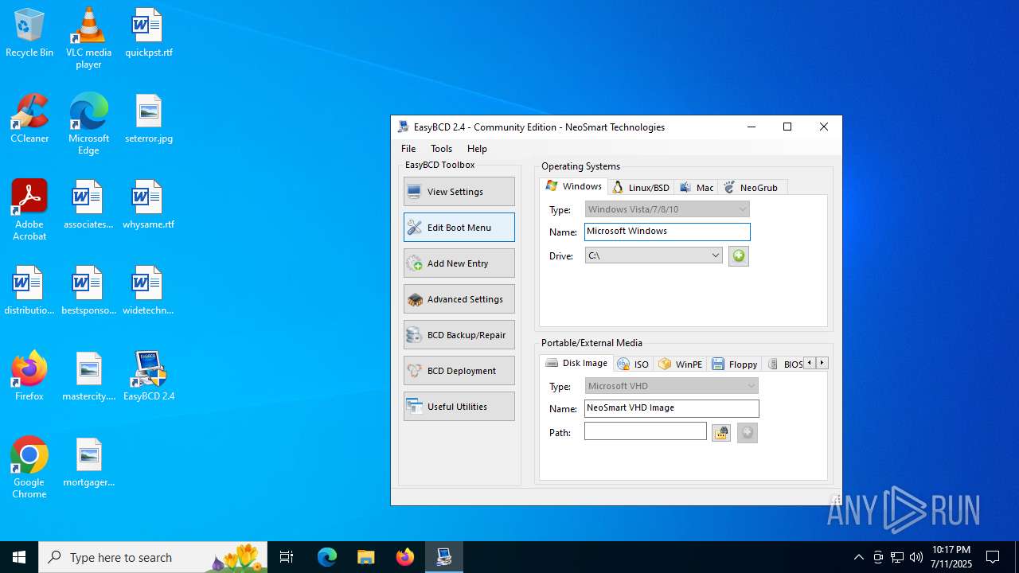Open Edit Boot Menu section
Image resolution: width=1019 pixels, height=573 pixels.
coord(459,228)
